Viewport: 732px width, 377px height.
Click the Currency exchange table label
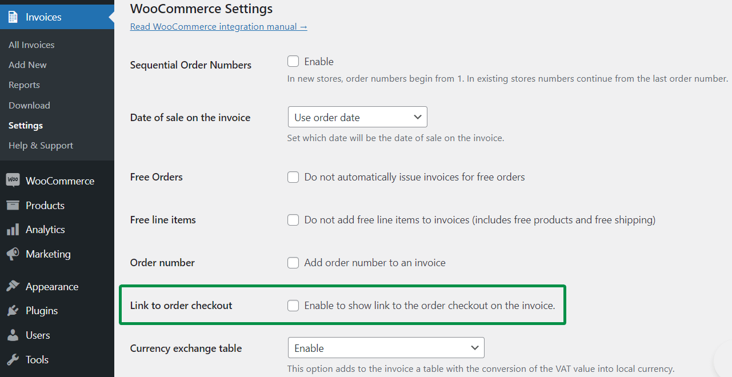(x=186, y=348)
